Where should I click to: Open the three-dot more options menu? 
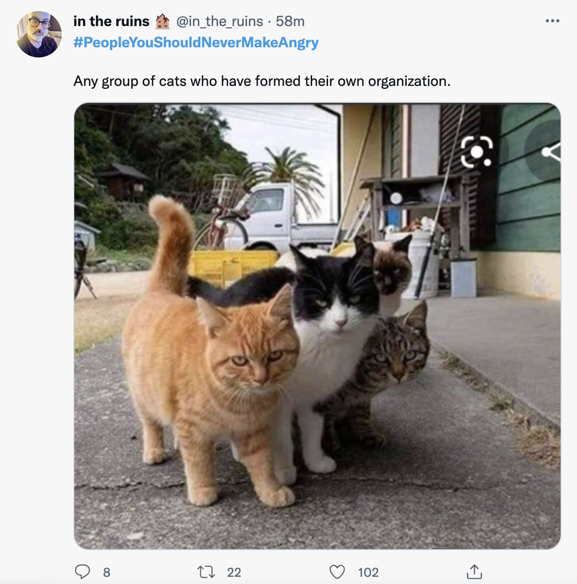pos(552,21)
